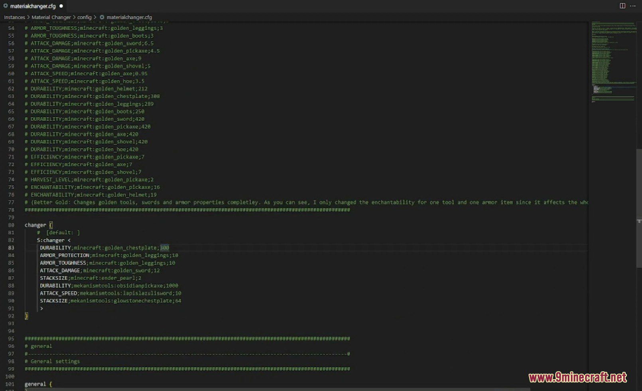The width and height of the screenshot is (642, 391).
Task: Click DURABILITY golden_pickaxe;420 comment
Action: click(x=88, y=126)
